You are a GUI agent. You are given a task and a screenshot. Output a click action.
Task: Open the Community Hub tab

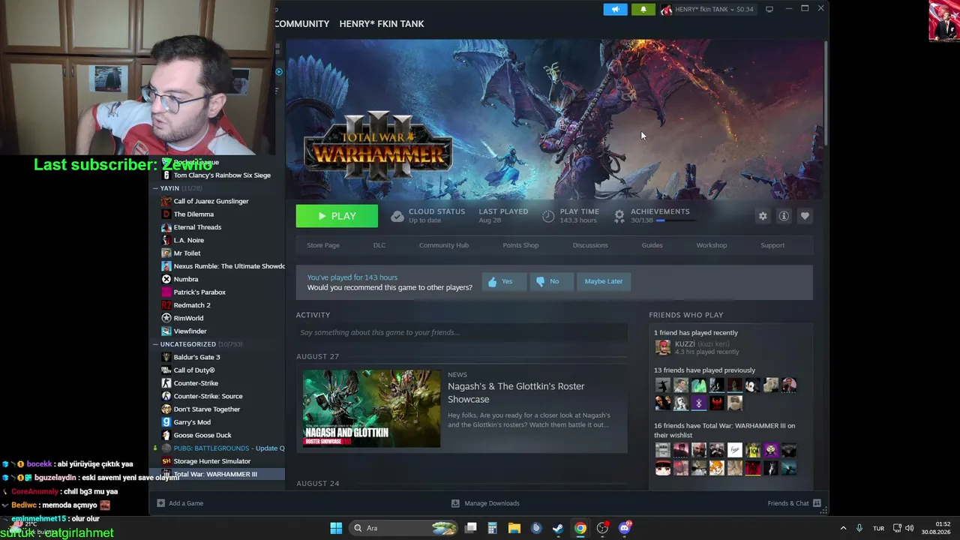[444, 245]
